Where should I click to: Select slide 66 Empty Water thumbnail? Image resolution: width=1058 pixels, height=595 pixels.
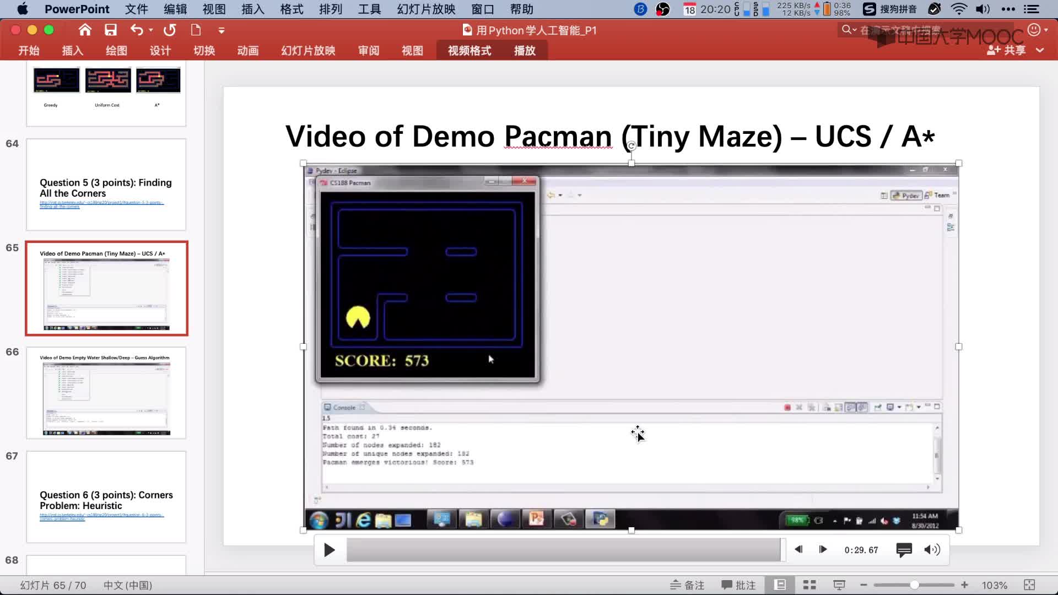(106, 392)
